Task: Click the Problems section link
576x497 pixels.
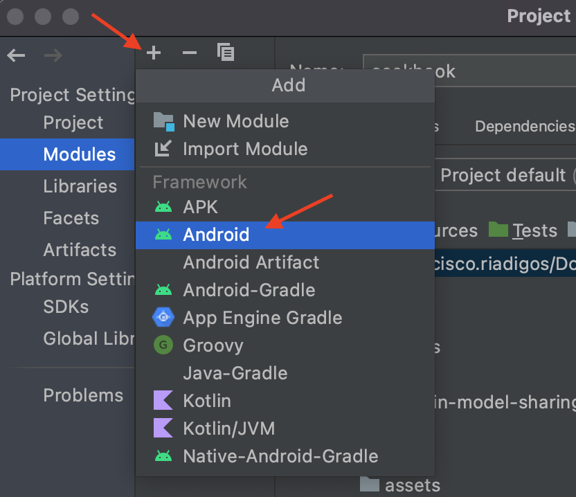Action: [83, 395]
